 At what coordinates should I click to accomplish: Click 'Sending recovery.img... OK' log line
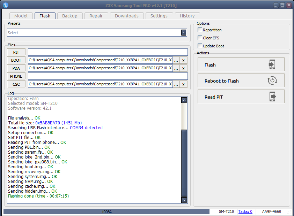pos(34,172)
